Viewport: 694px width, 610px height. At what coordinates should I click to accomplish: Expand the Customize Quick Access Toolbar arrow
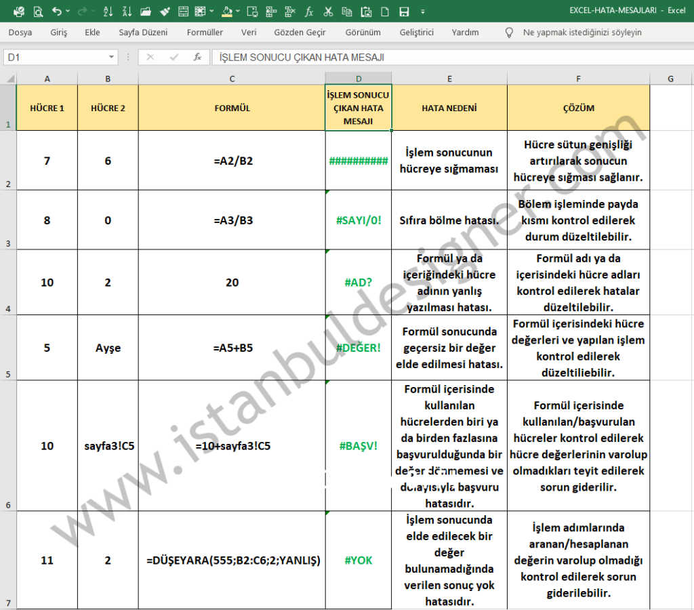[x=423, y=12]
